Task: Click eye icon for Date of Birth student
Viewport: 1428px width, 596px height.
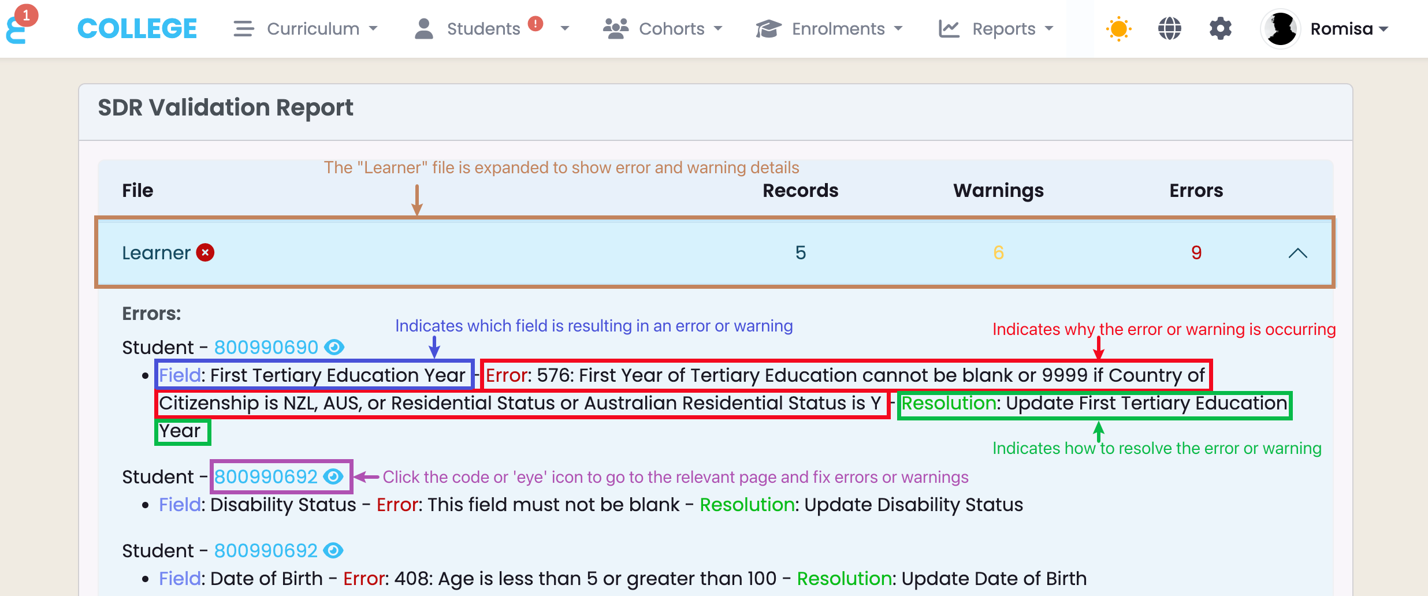Action: (333, 550)
